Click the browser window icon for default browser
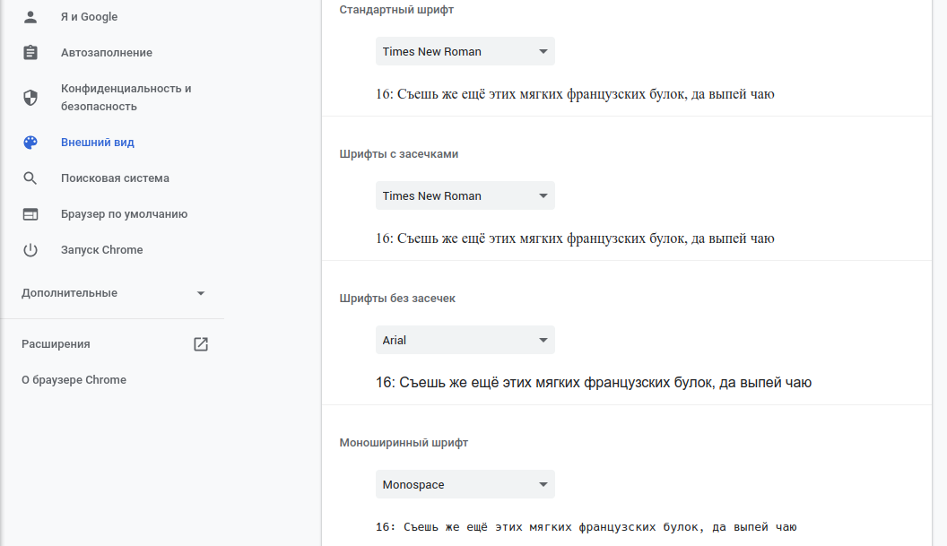 pyautogui.click(x=30, y=213)
